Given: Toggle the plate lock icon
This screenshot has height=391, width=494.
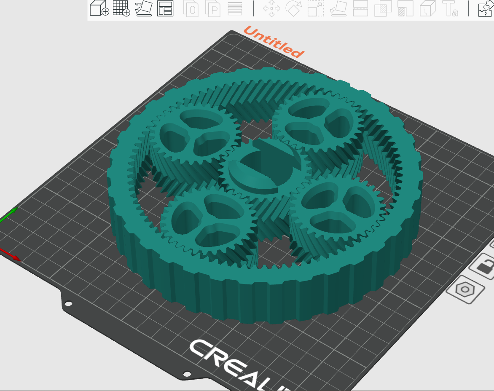Looking at the screenshot, I should pyautogui.click(x=483, y=267).
